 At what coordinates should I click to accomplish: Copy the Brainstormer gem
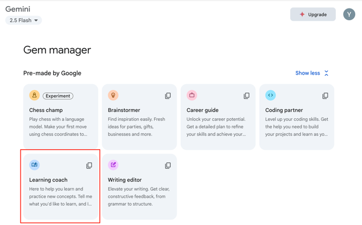click(x=168, y=96)
